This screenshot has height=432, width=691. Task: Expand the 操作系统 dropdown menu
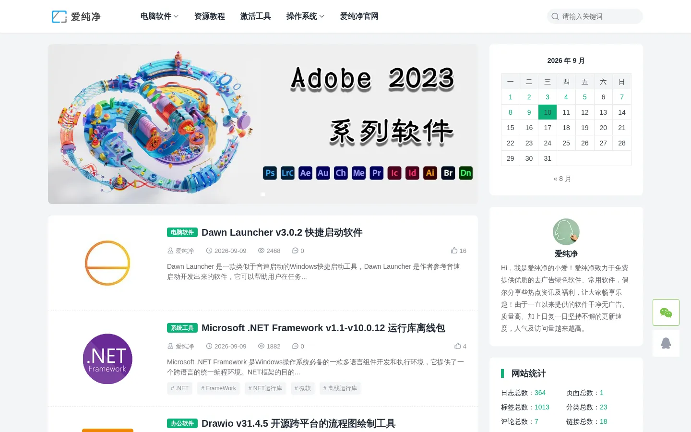coord(305,16)
